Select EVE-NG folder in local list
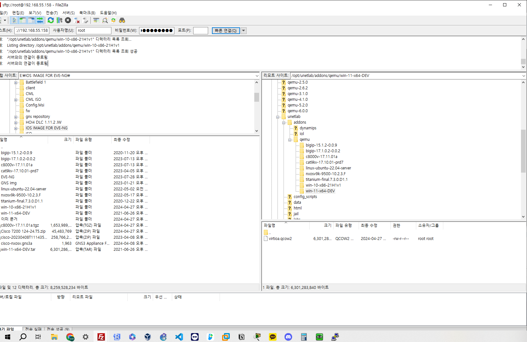Screen dimensions: 527x342 pyautogui.click(x=8, y=177)
